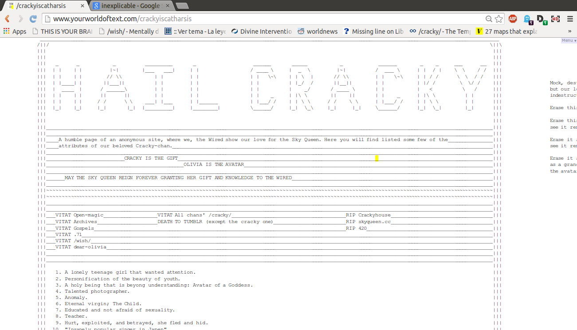Click RIP Crackyhouse text

369,215
